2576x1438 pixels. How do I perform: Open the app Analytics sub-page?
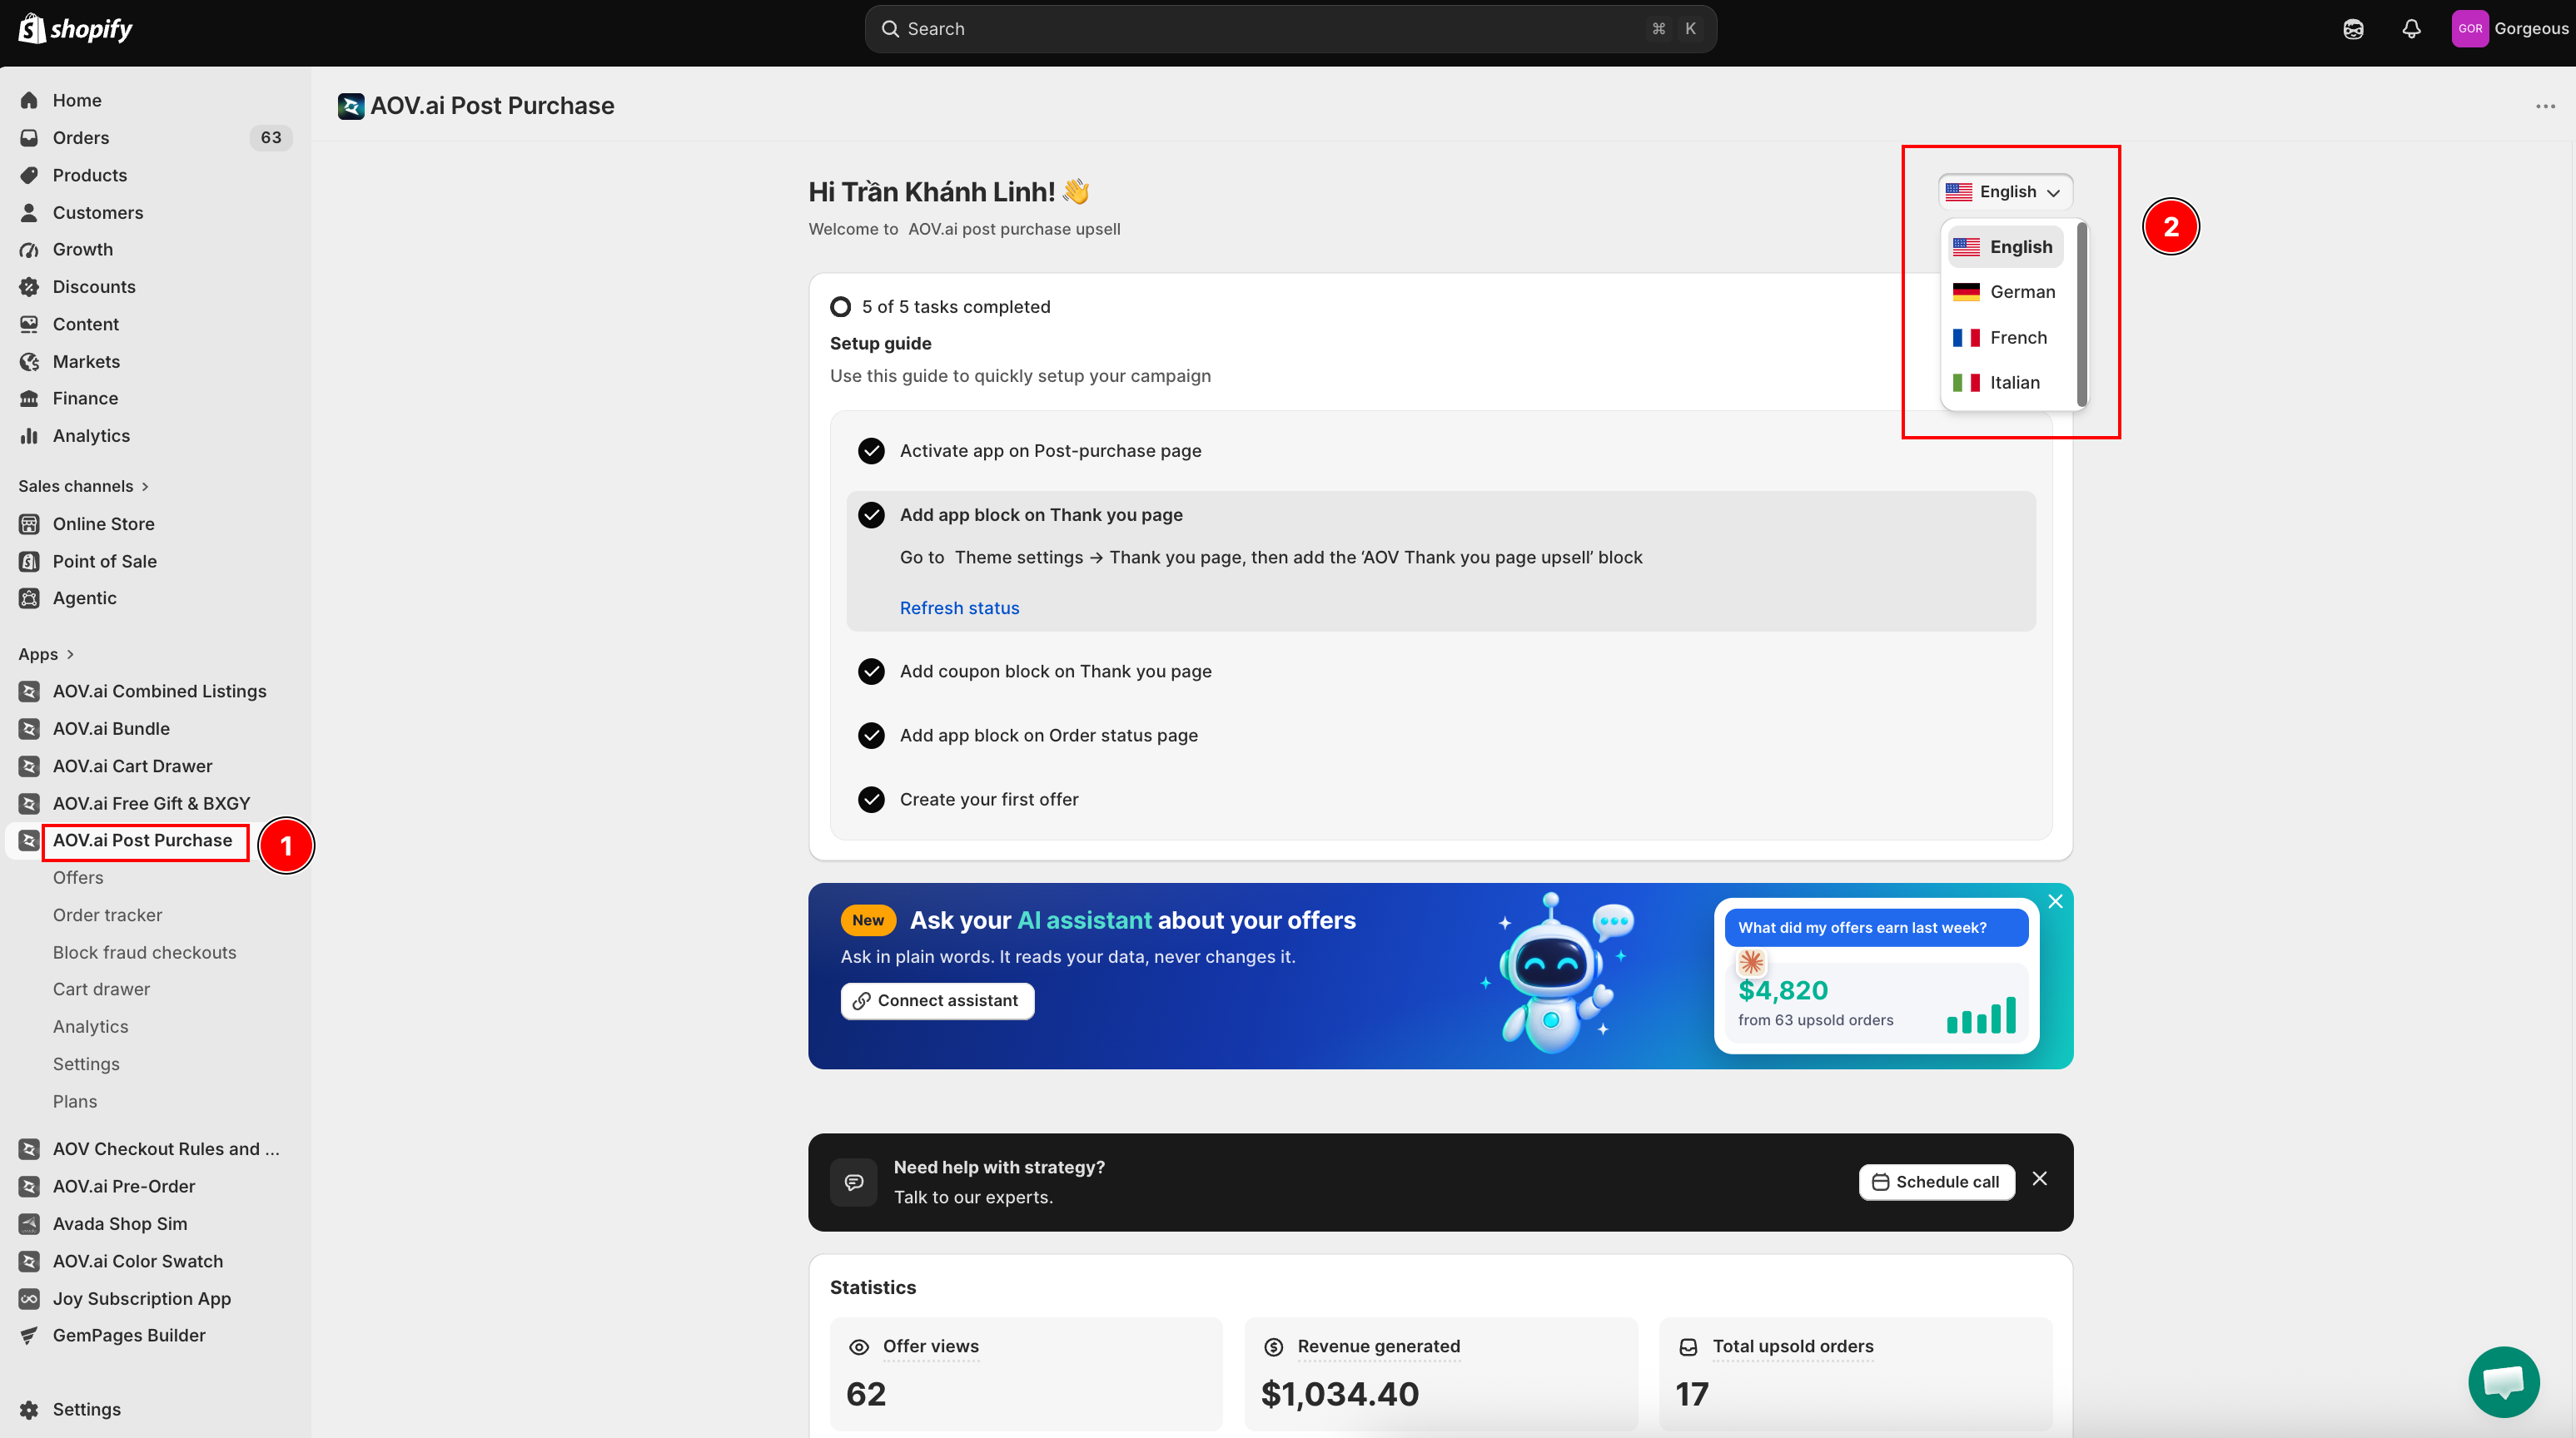coord(90,1026)
